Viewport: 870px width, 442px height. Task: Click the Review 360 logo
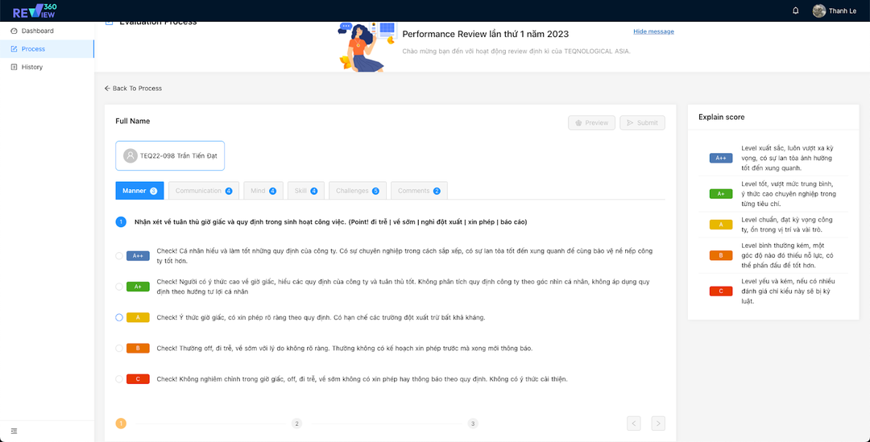(x=35, y=10)
